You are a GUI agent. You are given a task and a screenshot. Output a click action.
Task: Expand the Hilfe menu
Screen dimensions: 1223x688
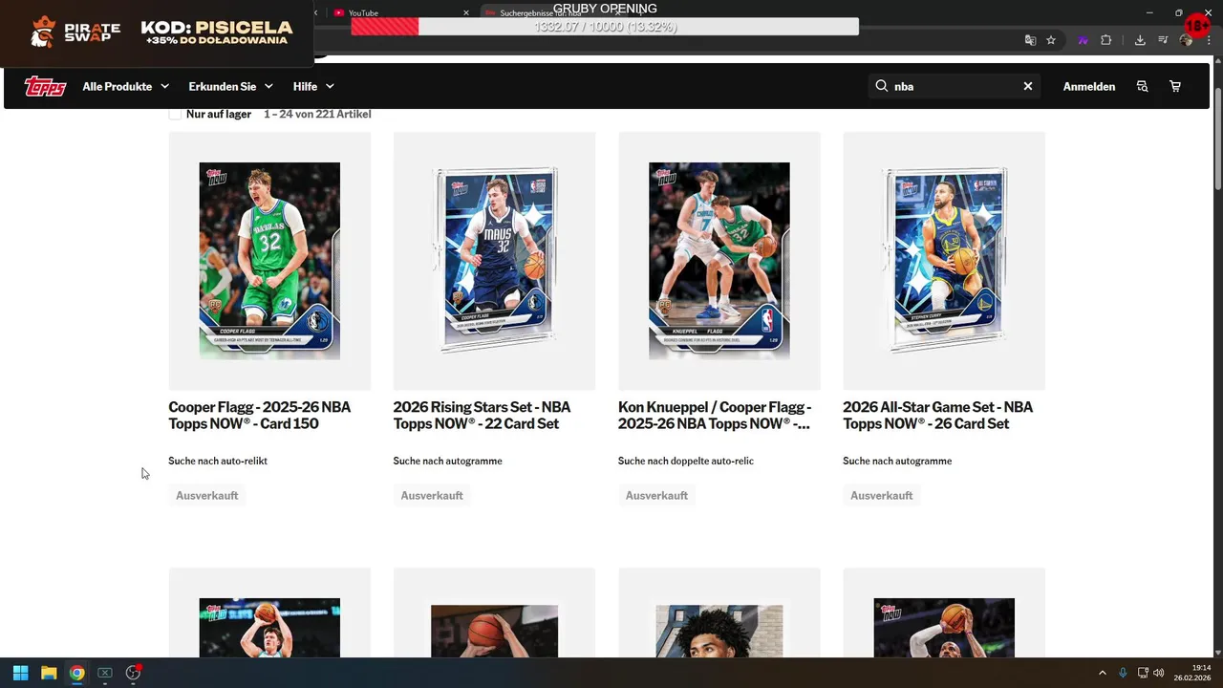[313, 86]
